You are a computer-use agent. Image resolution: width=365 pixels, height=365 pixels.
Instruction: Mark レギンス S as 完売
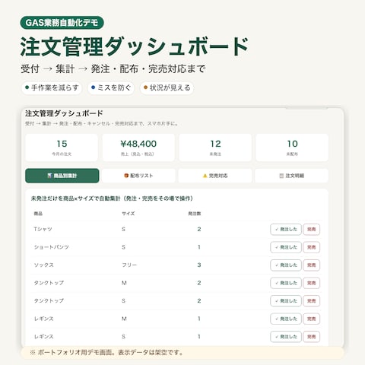pos(312,337)
